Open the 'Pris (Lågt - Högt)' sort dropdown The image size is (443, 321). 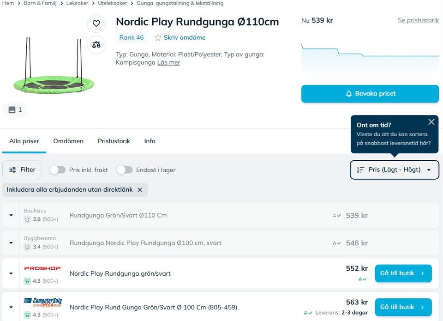[394, 170]
